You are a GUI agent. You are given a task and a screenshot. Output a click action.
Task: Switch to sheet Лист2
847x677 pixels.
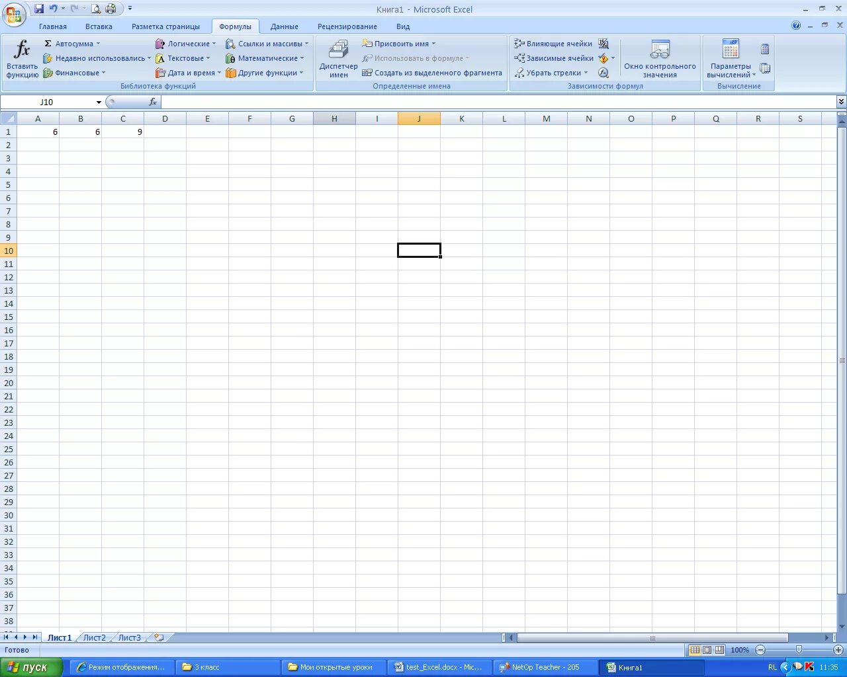tap(95, 638)
